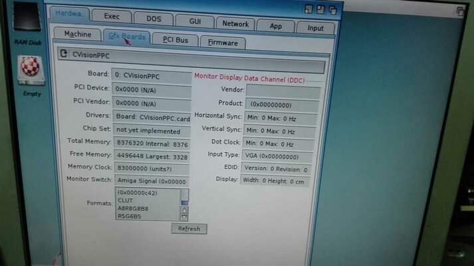Open the Firmware tab

[223, 43]
